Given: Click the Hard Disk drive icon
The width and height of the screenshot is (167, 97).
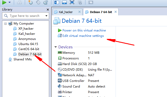Looking at the screenshot, I should 60,64.
